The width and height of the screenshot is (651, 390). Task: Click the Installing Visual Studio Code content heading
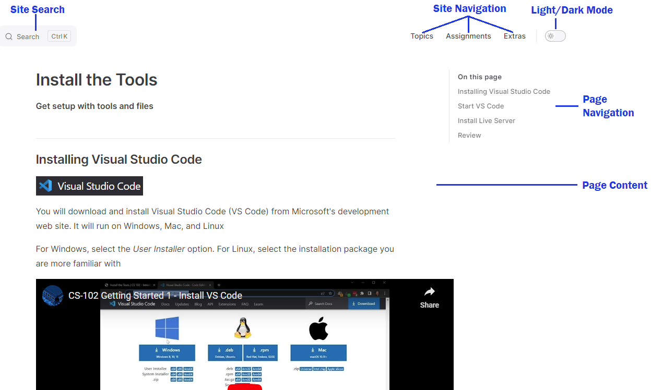coord(119,160)
